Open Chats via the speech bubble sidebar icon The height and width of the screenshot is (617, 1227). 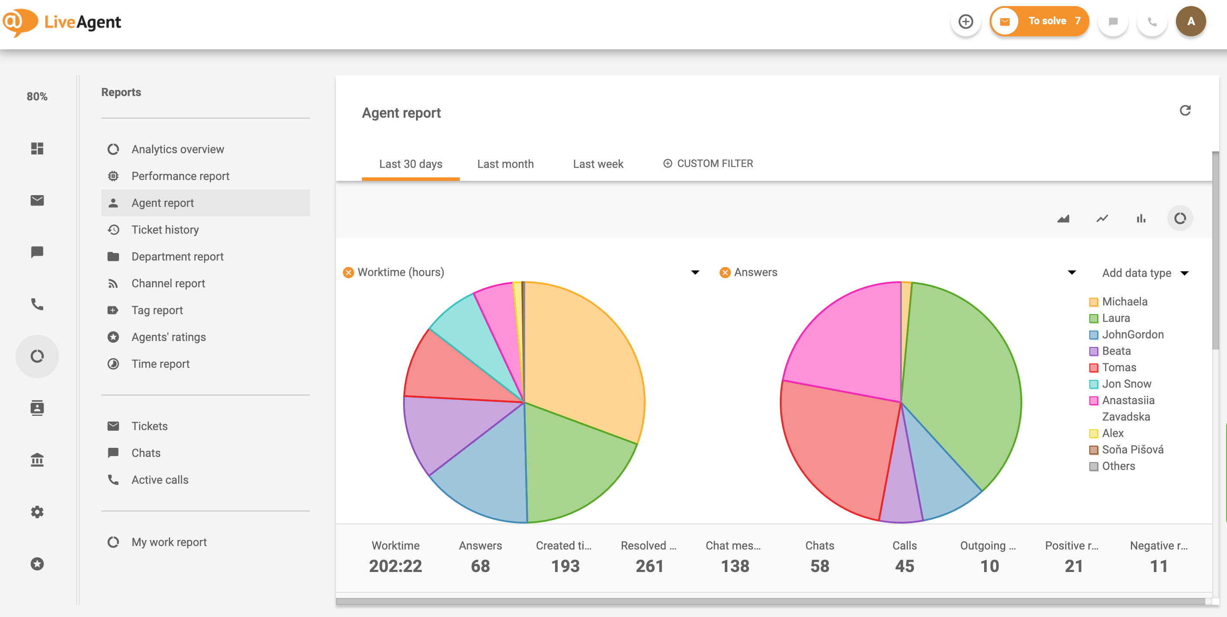37,252
